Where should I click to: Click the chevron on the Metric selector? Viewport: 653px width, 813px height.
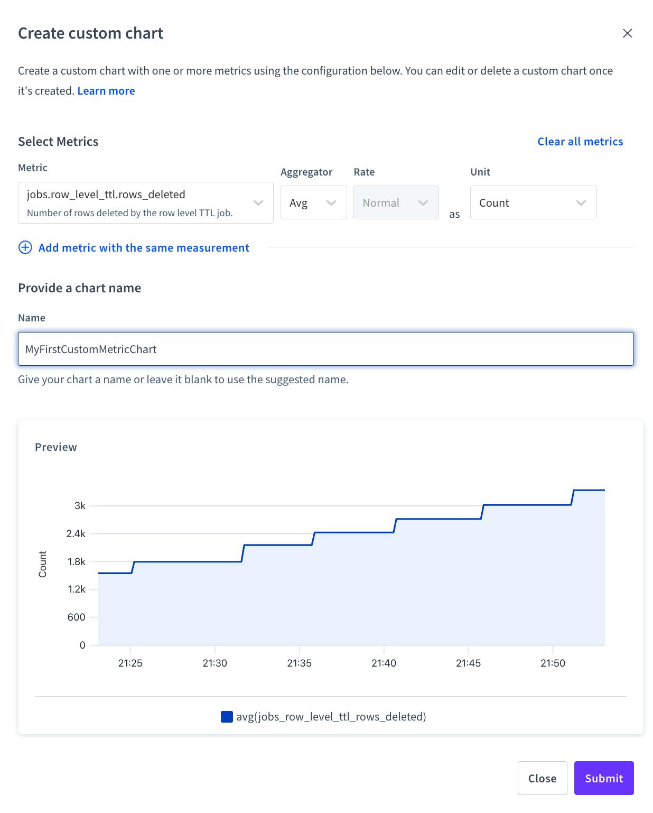(x=258, y=202)
